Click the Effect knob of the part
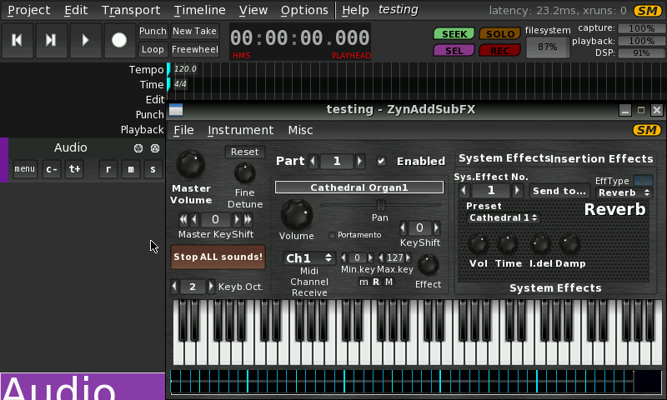 [x=428, y=265]
